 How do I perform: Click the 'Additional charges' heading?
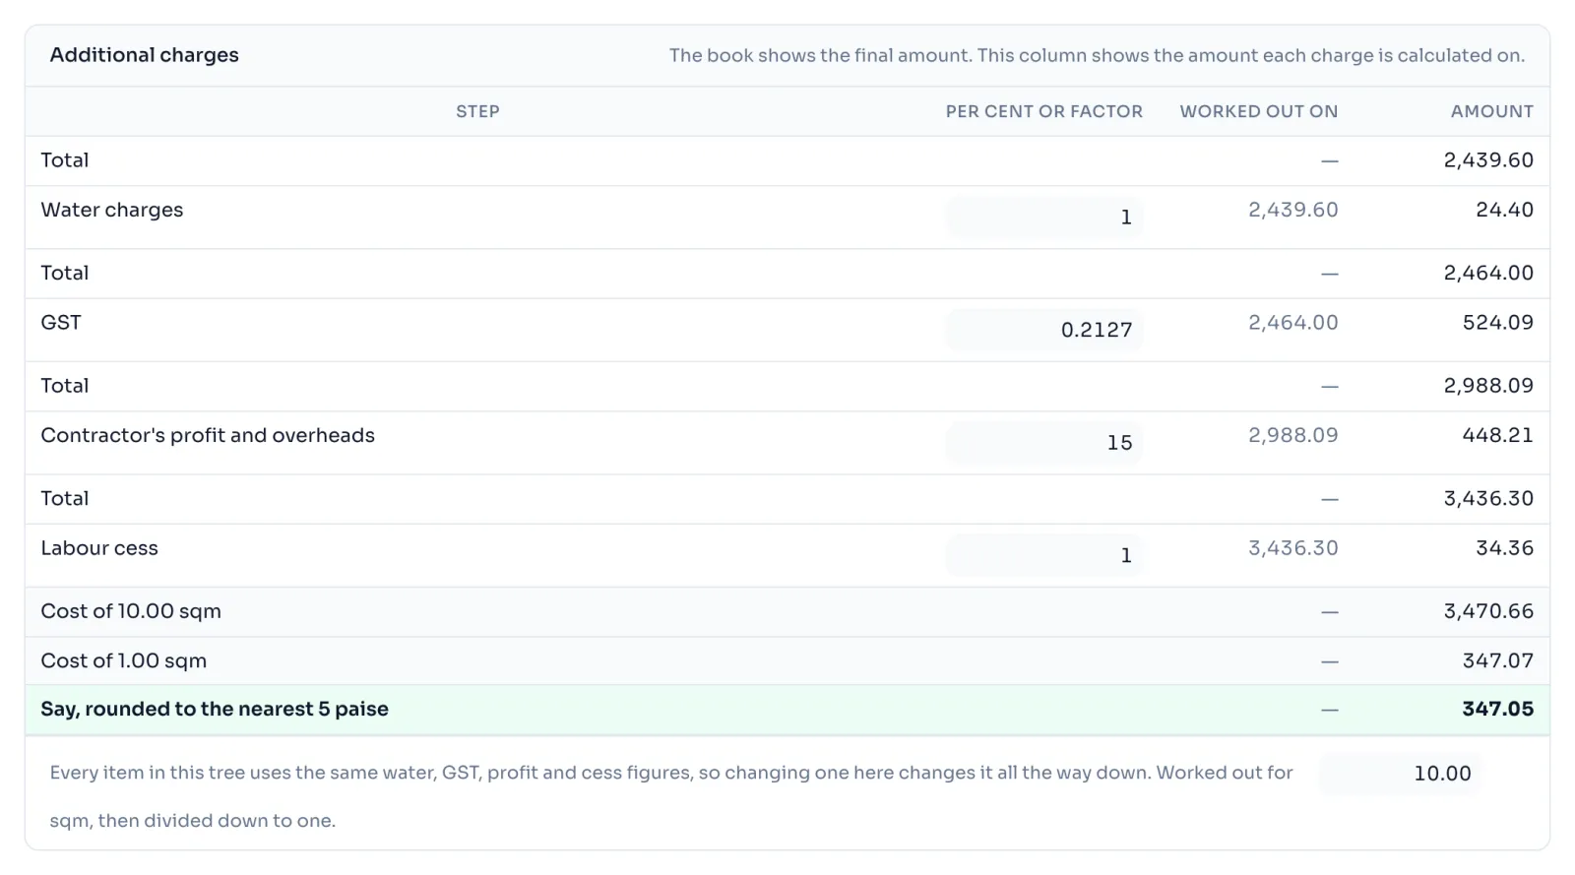(x=145, y=55)
